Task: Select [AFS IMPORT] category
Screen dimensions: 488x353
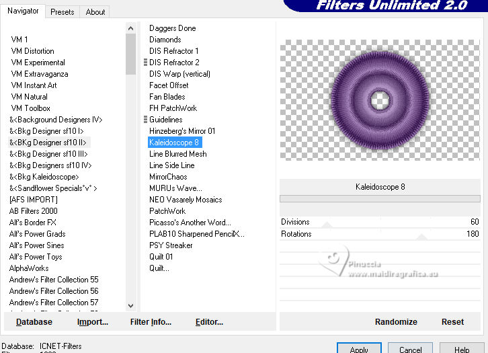Action: click(x=34, y=200)
